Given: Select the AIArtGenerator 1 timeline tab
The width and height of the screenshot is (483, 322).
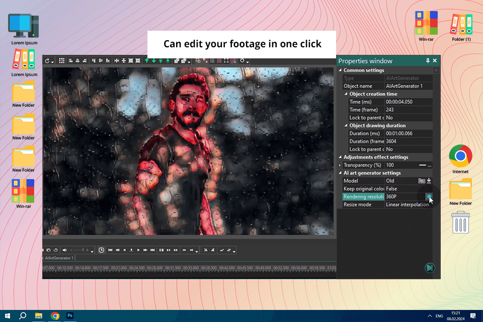Looking at the screenshot, I should point(58,258).
